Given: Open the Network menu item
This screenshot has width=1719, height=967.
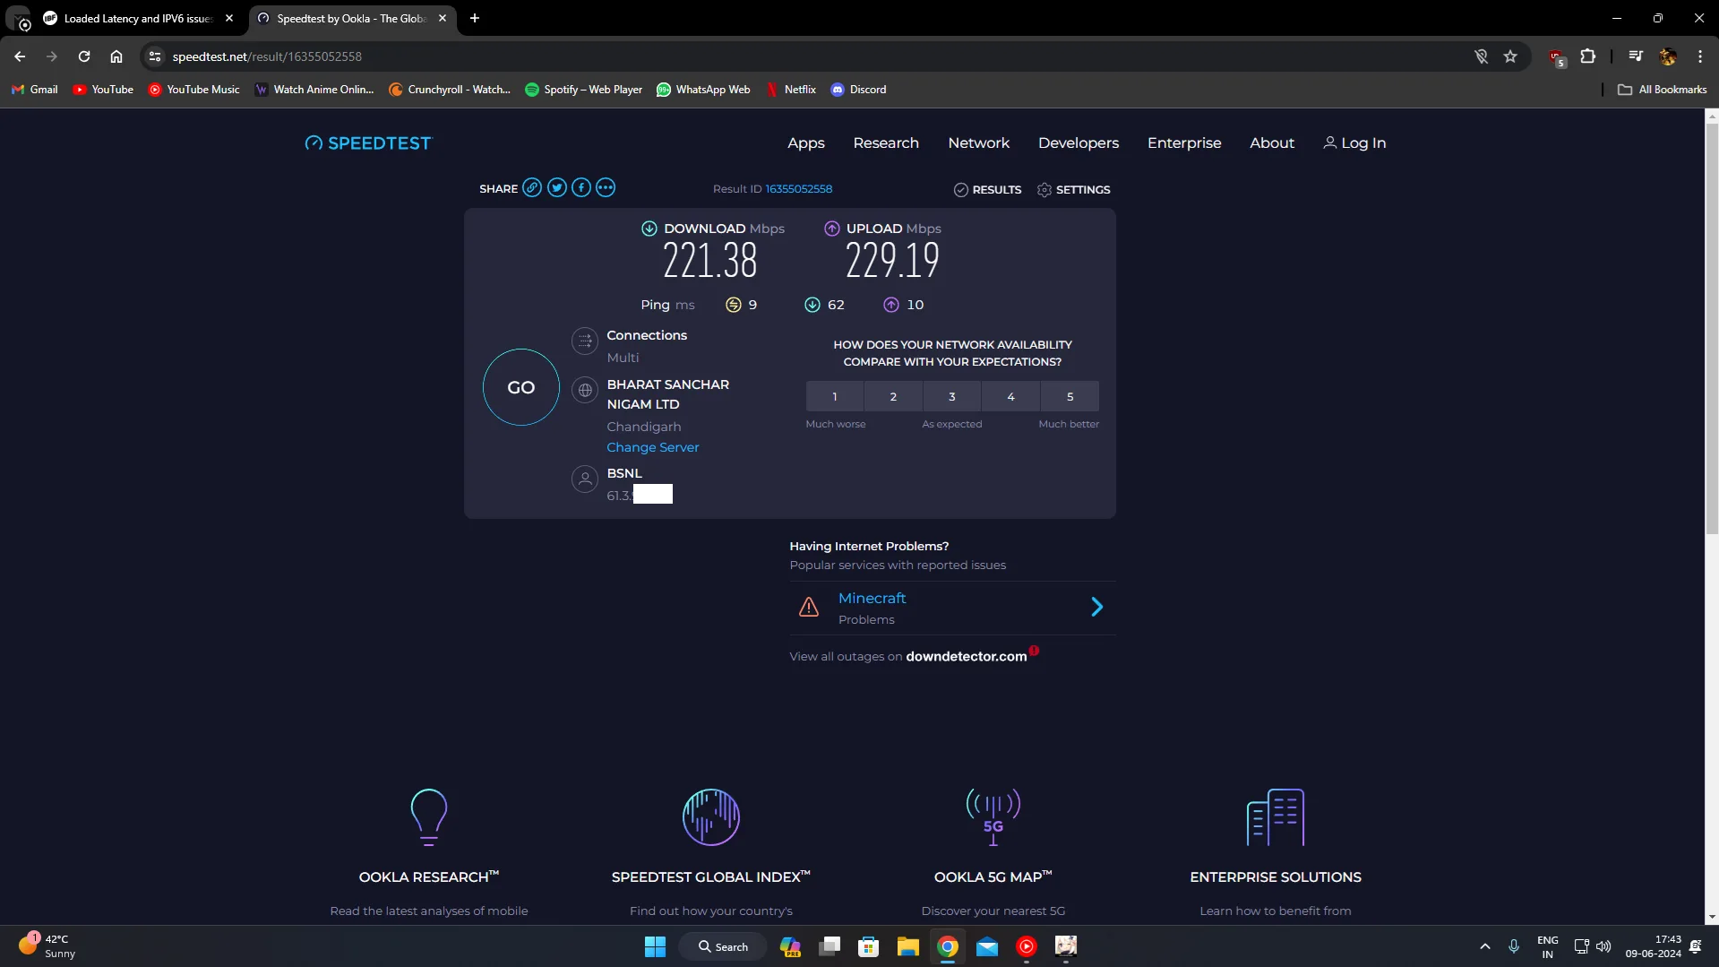Looking at the screenshot, I should pos(978,143).
